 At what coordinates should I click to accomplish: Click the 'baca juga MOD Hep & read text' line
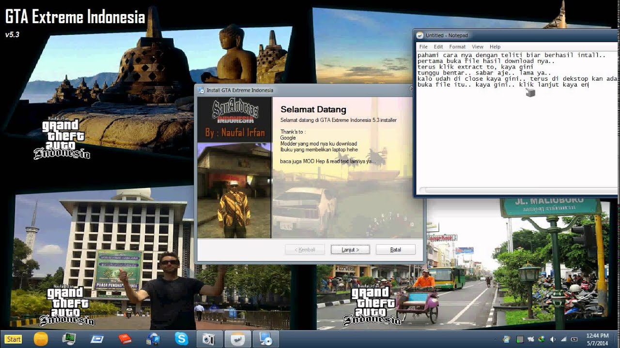click(x=328, y=161)
